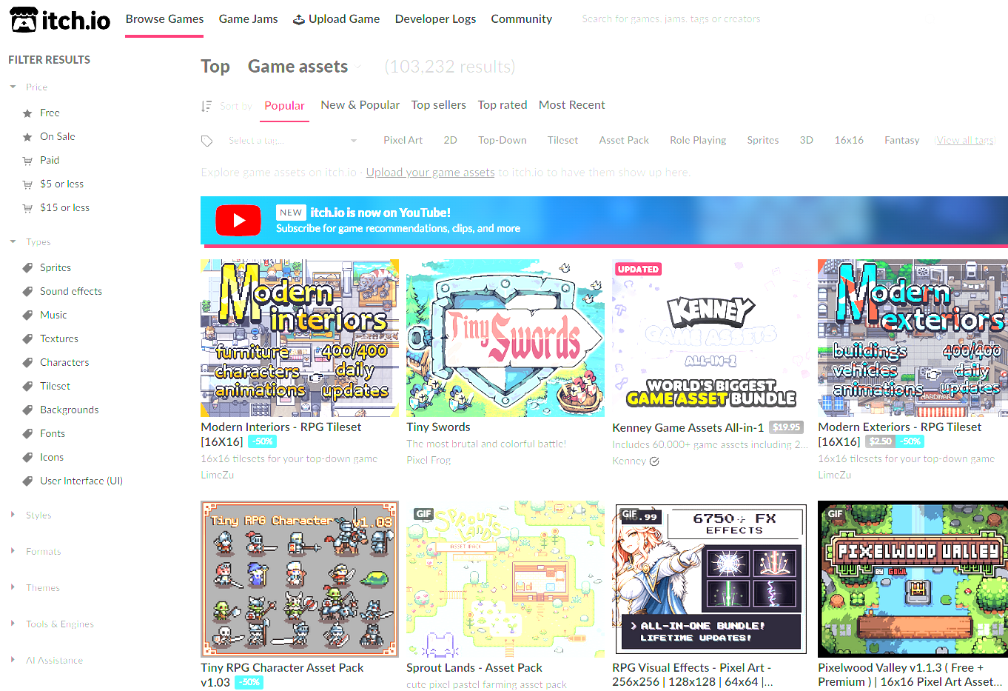
Task: Open the LimeZu author link under Modern Interiors
Action: coord(218,475)
